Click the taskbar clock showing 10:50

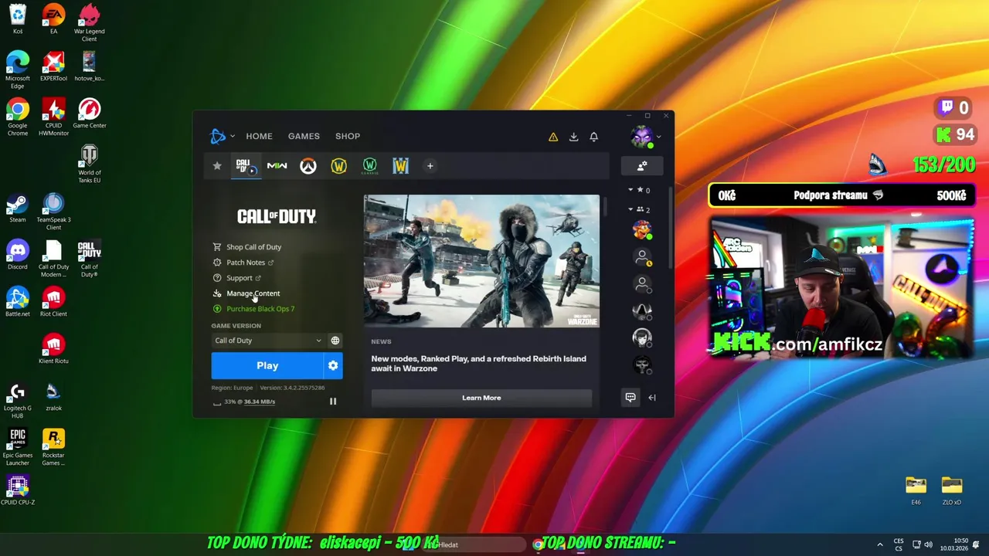tap(953, 544)
